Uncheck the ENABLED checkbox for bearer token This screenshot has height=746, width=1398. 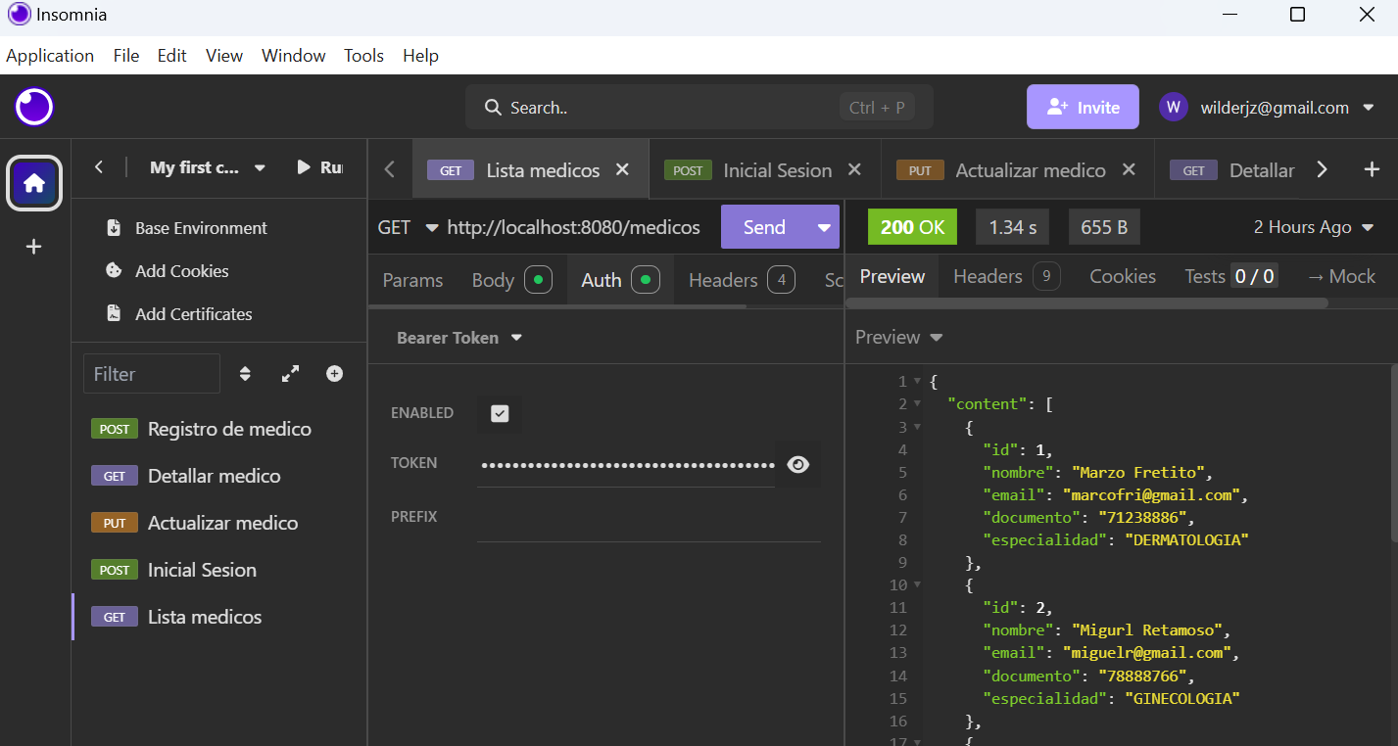click(500, 413)
